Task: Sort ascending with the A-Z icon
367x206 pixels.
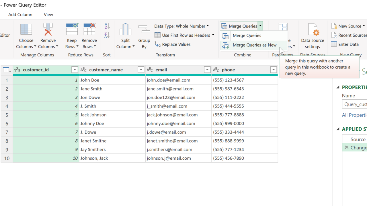Action: click(107, 26)
